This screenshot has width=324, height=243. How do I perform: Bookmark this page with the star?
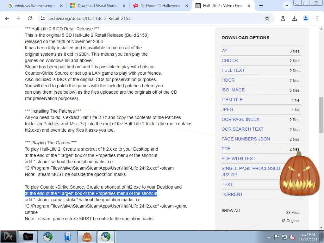click(x=267, y=18)
